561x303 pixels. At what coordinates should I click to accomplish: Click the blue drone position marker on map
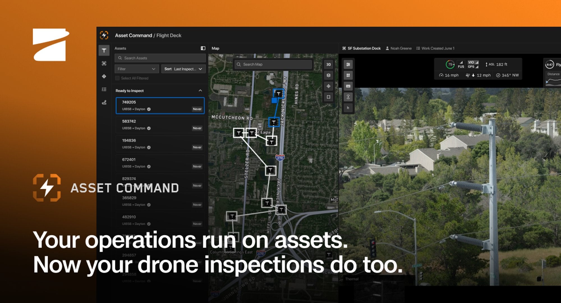click(x=274, y=100)
